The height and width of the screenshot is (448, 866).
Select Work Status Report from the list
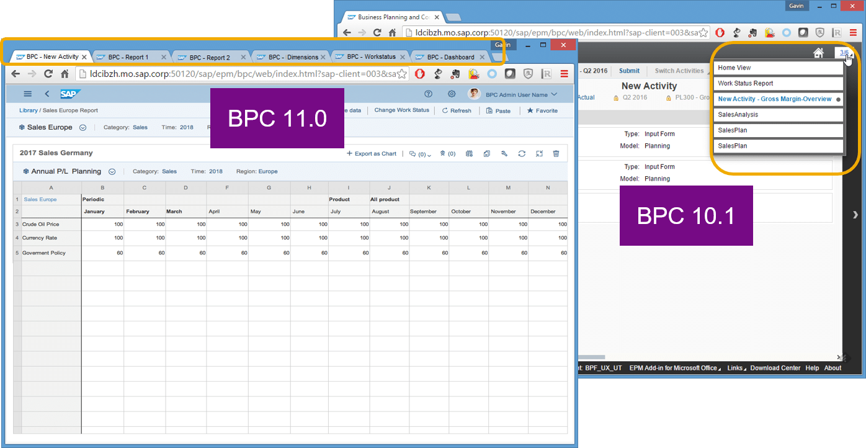coord(745,83)
